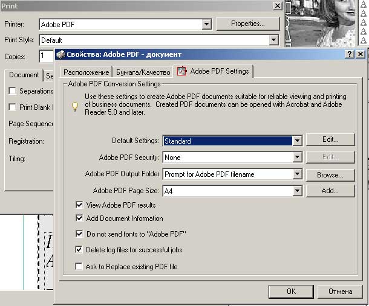Close the Print window
This screenshot has height=306, width=369.
pyautogui.click(x=278, y=5)
